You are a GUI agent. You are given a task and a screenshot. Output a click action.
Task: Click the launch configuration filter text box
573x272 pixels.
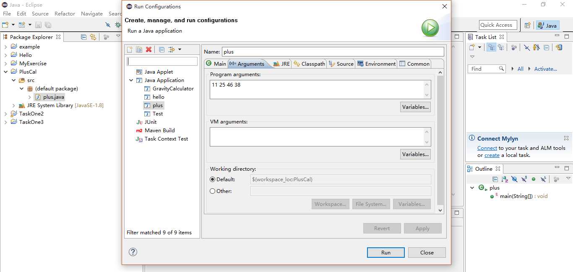(x=162, y=61)
